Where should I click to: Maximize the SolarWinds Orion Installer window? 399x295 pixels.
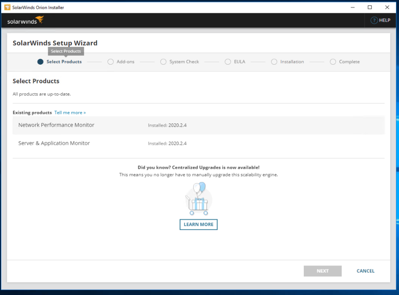click(370, 7)
